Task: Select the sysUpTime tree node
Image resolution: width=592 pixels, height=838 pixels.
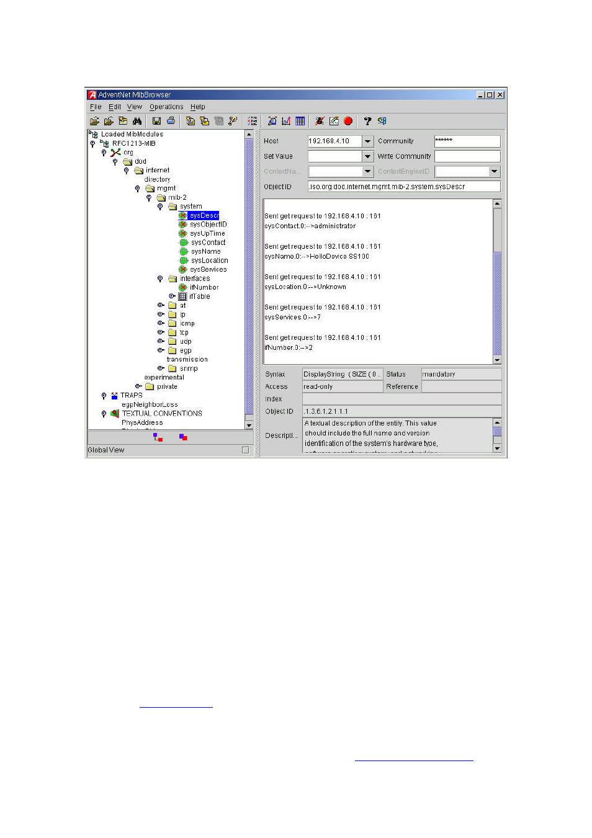Action: pyautogui.click(x=208, y=234)
